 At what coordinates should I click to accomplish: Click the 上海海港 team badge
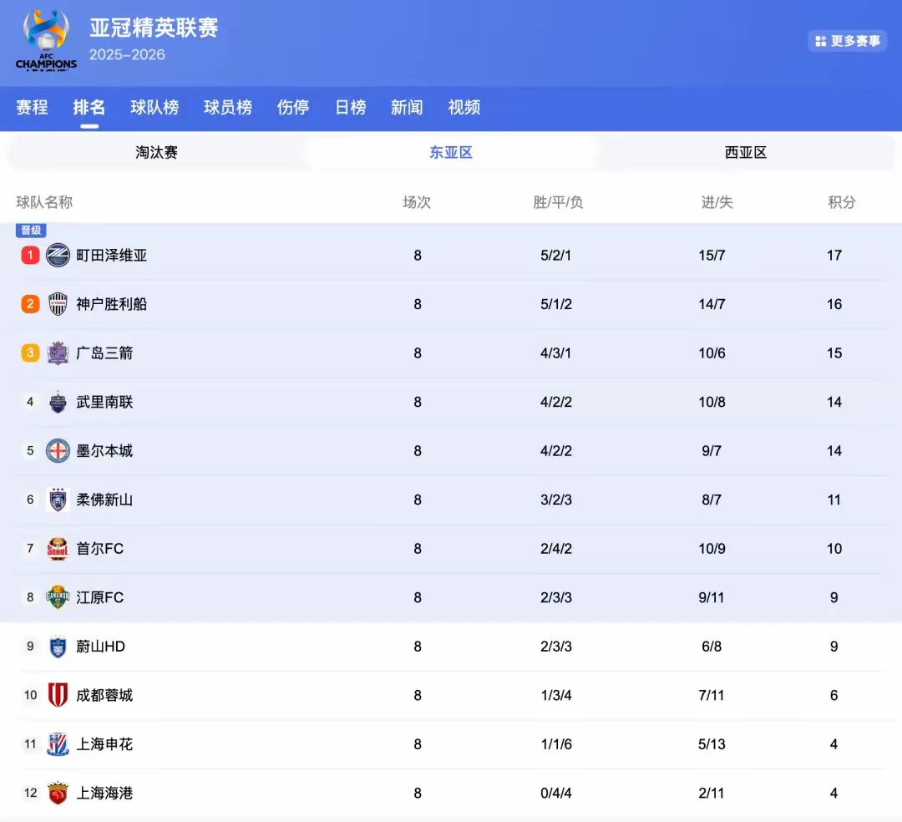click(x=57, y=793)
